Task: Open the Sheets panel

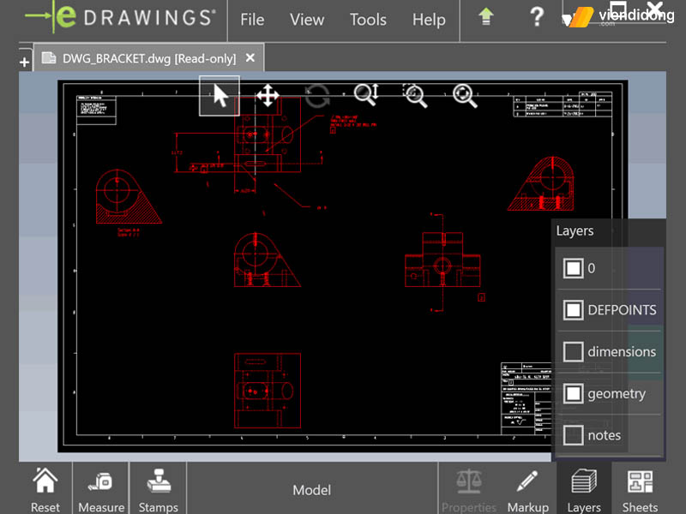Action: tap(639, 490)
